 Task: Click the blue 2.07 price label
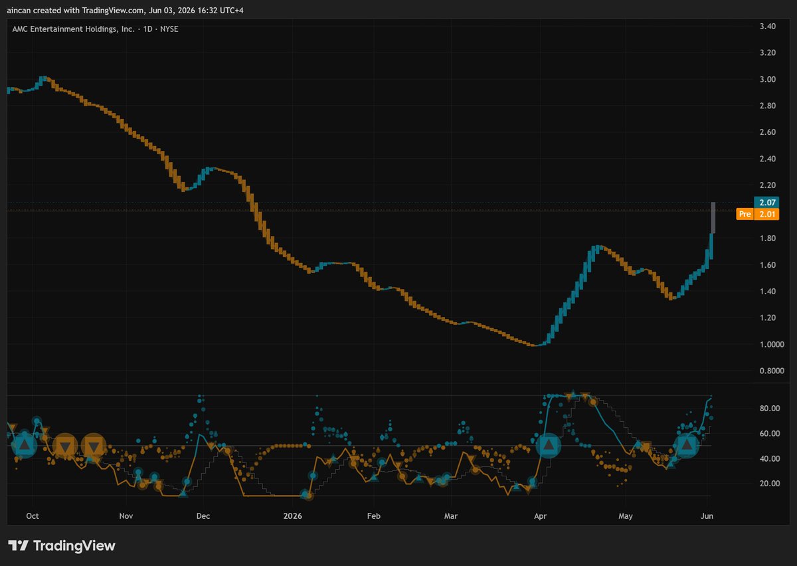(766, 202)
